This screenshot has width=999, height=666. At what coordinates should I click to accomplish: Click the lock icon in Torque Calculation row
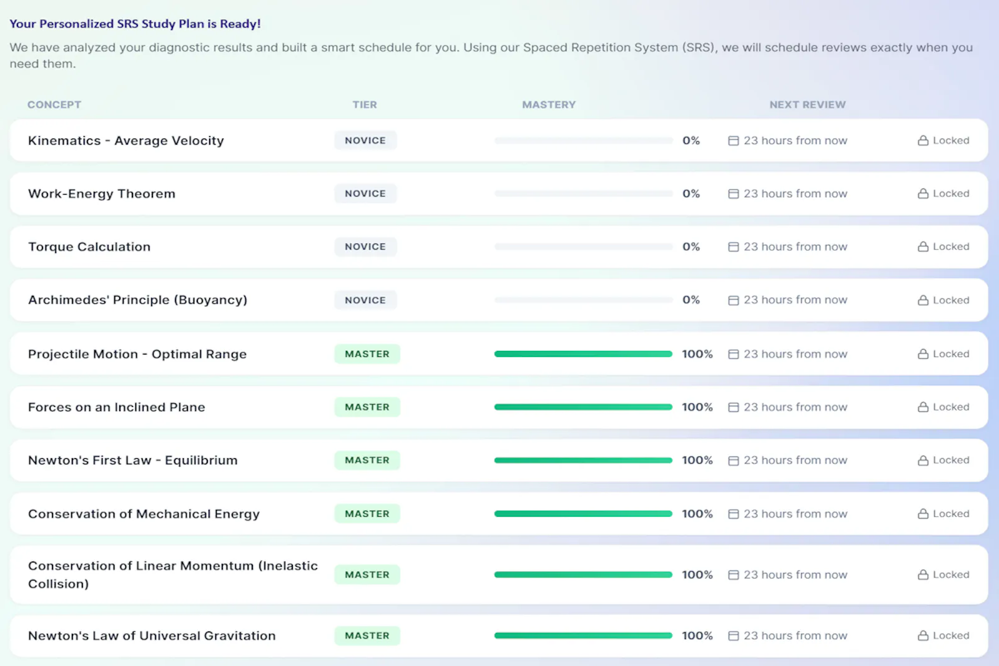(923, 247)
